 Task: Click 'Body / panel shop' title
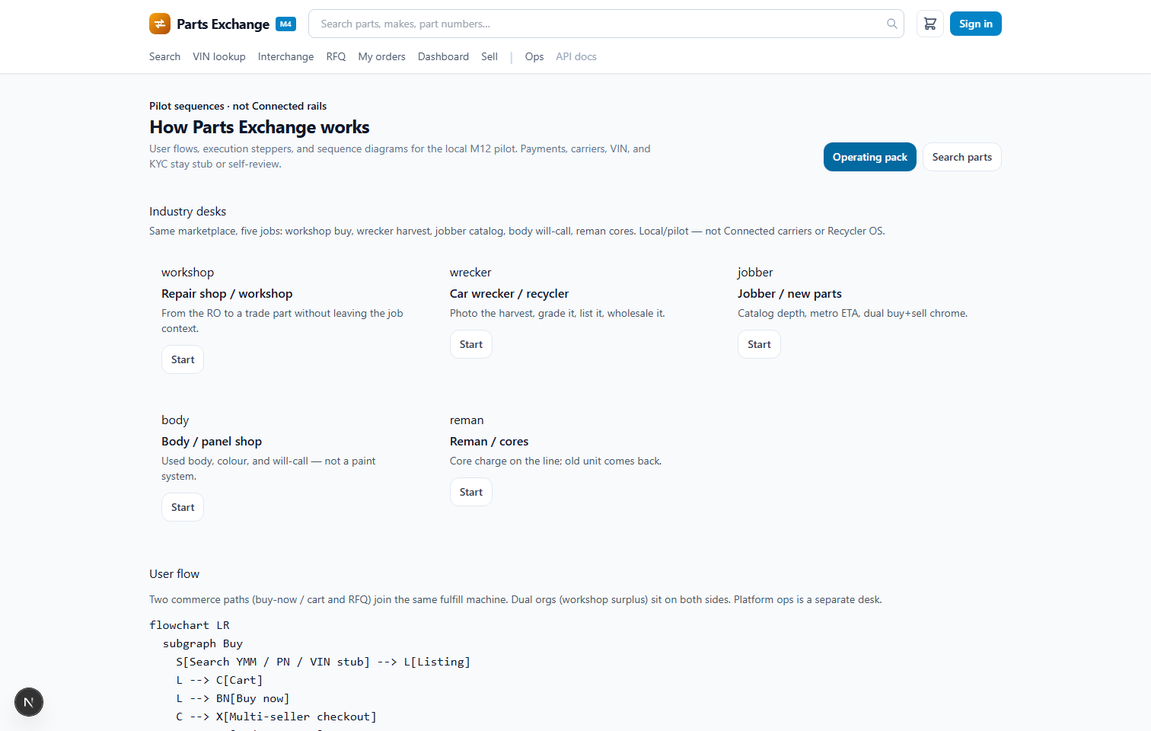pyautogui.click(x=212, y=442)
